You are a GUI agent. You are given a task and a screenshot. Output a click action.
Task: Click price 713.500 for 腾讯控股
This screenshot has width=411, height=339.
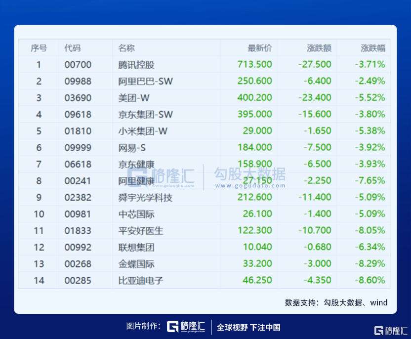tap(255, 64)
